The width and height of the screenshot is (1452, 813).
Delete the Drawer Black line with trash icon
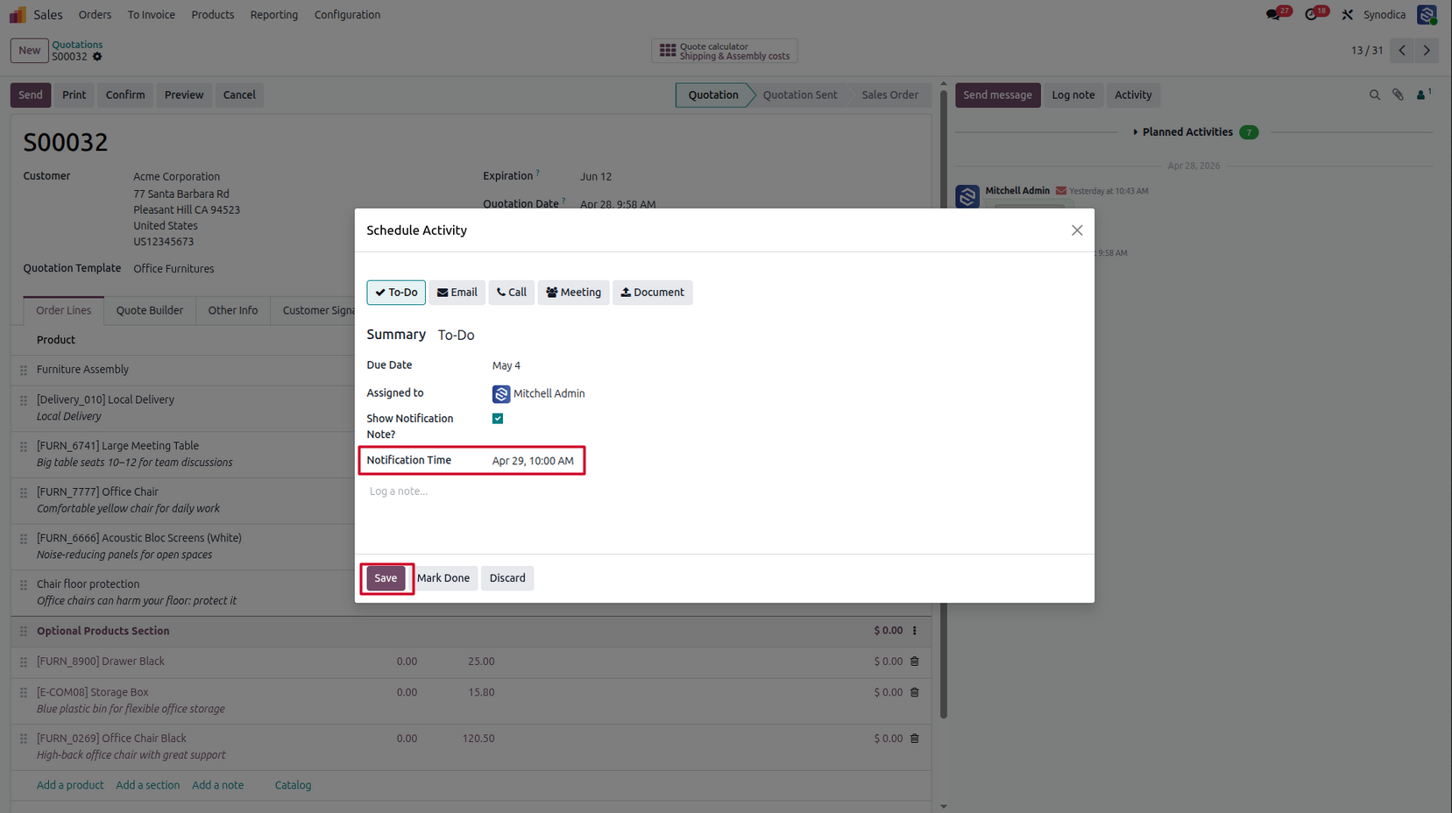914,661
